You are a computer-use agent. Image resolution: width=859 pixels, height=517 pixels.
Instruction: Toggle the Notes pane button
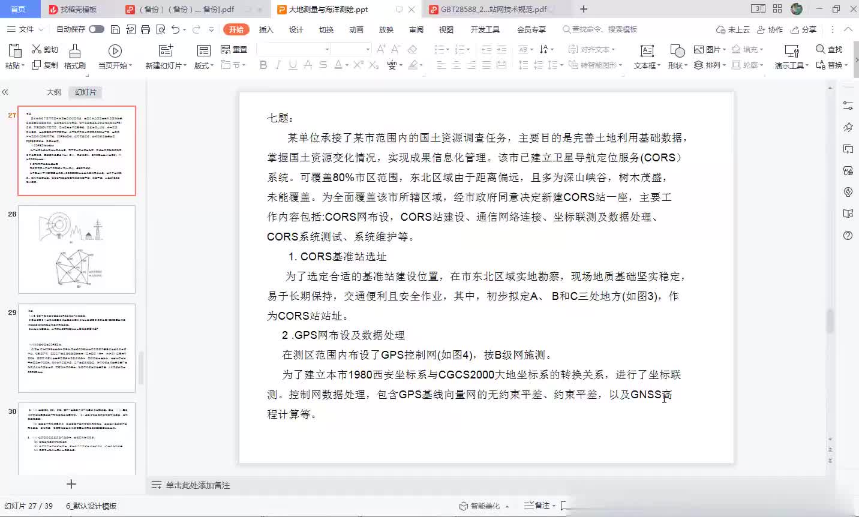tap(537, 506)
